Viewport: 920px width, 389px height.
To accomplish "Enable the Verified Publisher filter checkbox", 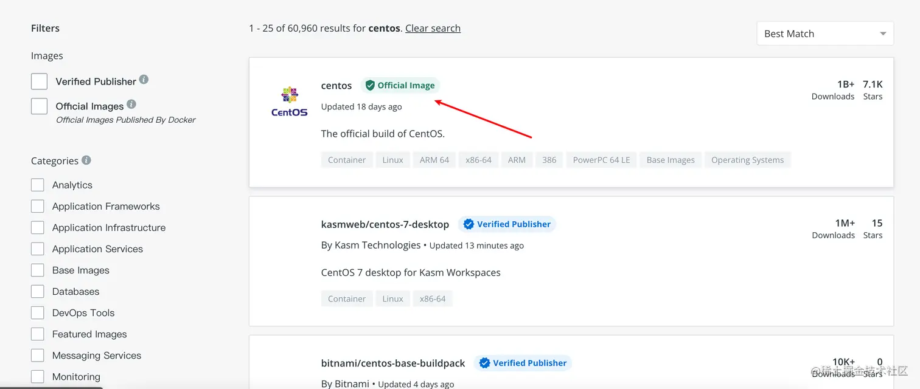I will click(x=39, y=81).
